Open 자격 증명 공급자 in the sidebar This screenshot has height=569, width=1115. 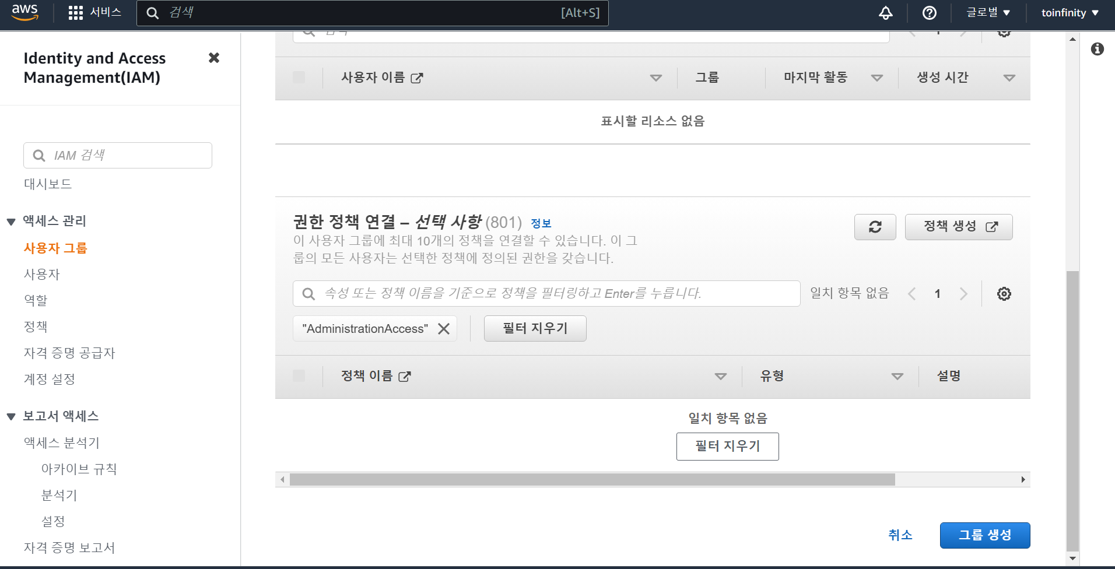point(69,353)
